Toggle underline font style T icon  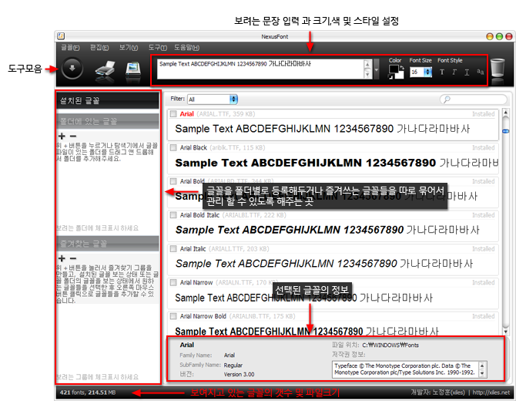[467, 72]
